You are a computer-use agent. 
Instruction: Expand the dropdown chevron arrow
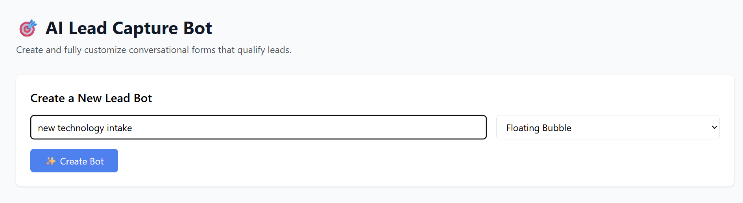pyautogui.click(x=714, y=127)
